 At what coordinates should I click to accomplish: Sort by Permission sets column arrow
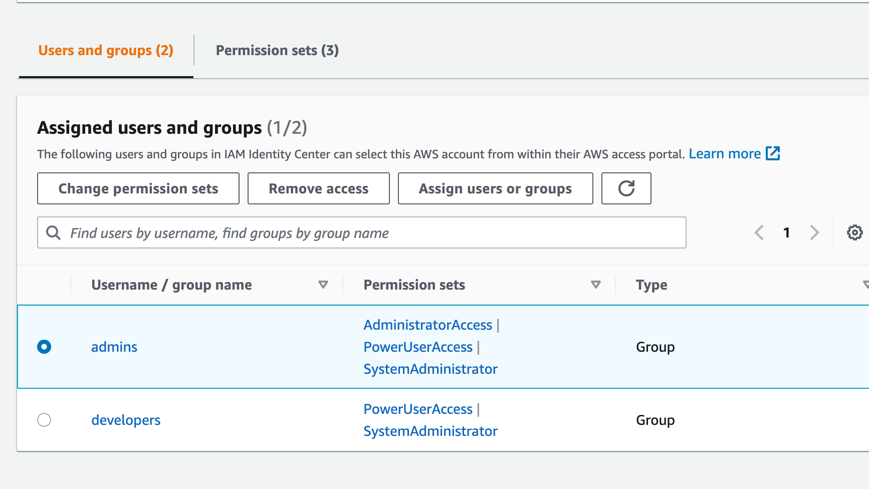coord(595,285)
